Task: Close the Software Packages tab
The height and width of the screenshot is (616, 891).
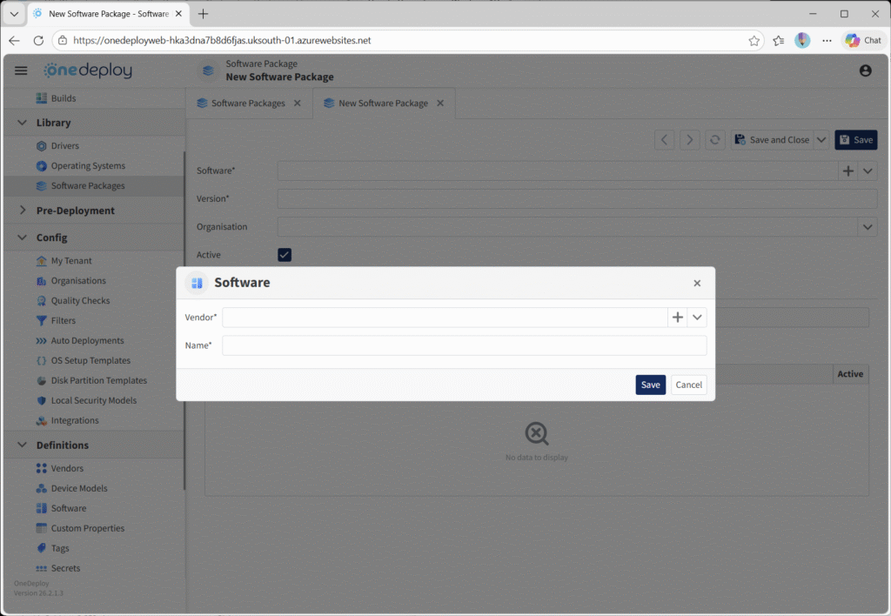Action: [x=298, y=104]
